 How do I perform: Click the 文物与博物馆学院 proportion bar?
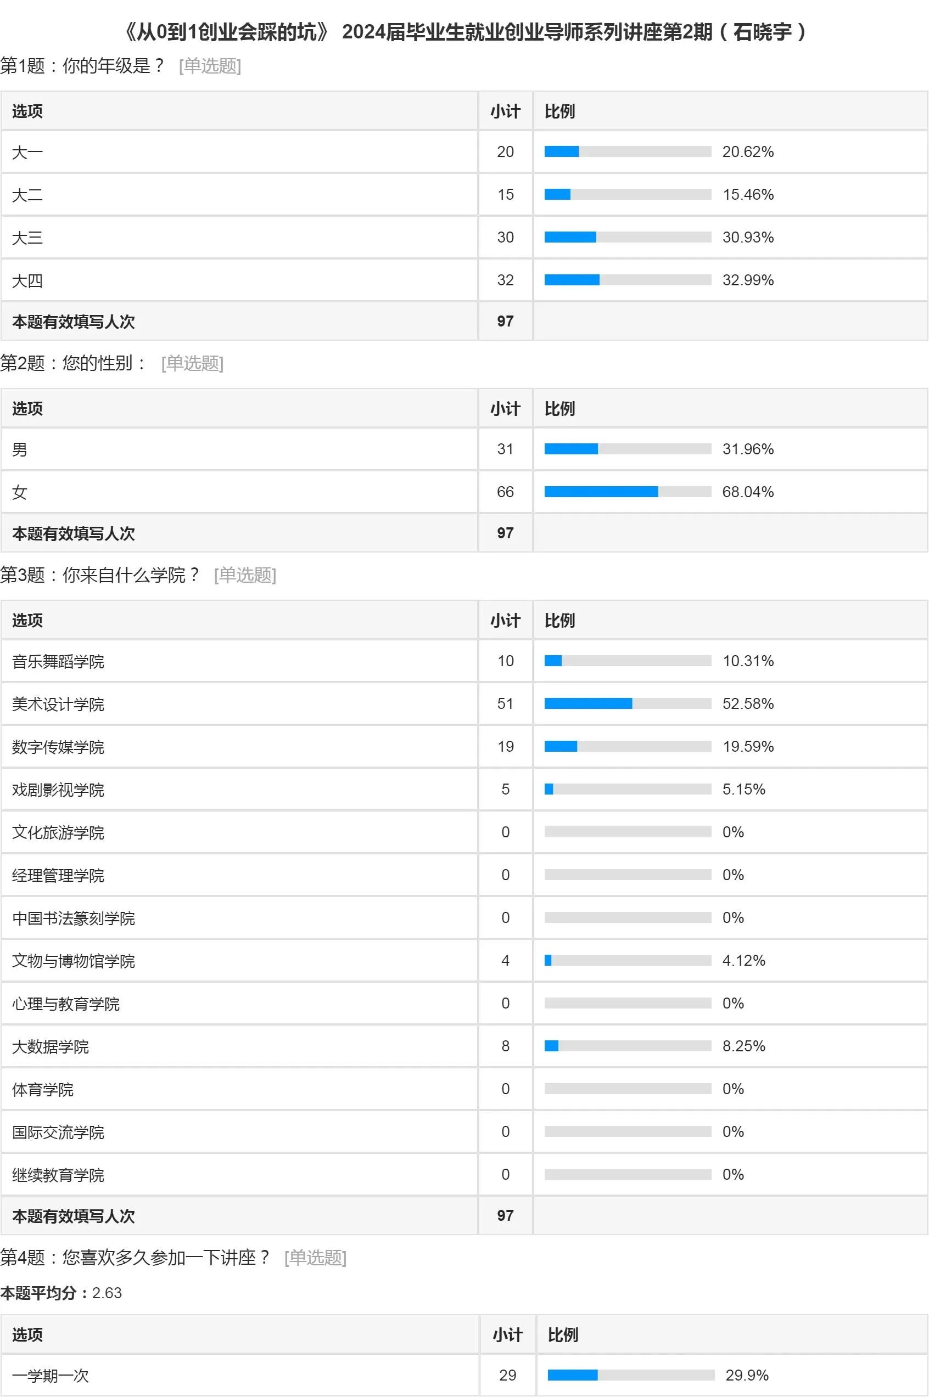628,960
